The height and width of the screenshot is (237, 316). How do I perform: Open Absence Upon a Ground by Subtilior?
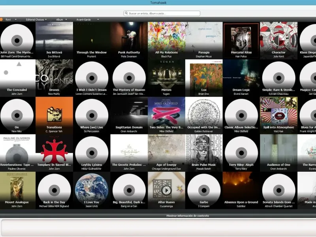pos(241,190)
